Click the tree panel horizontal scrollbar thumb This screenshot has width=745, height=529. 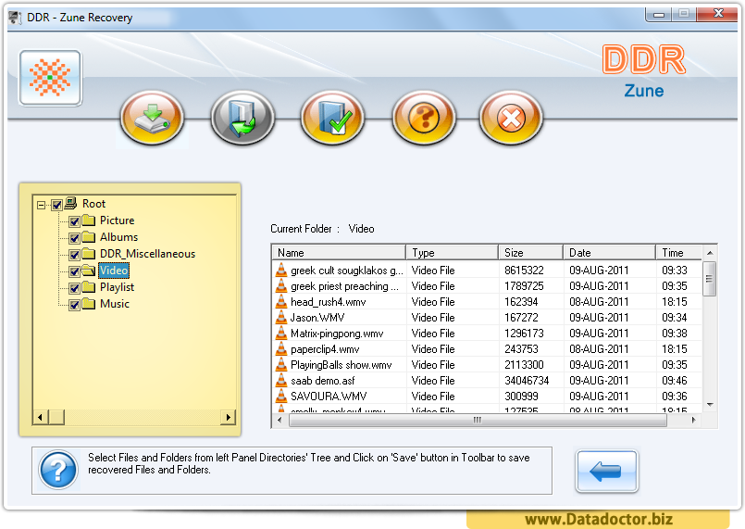tap(56, 417)
